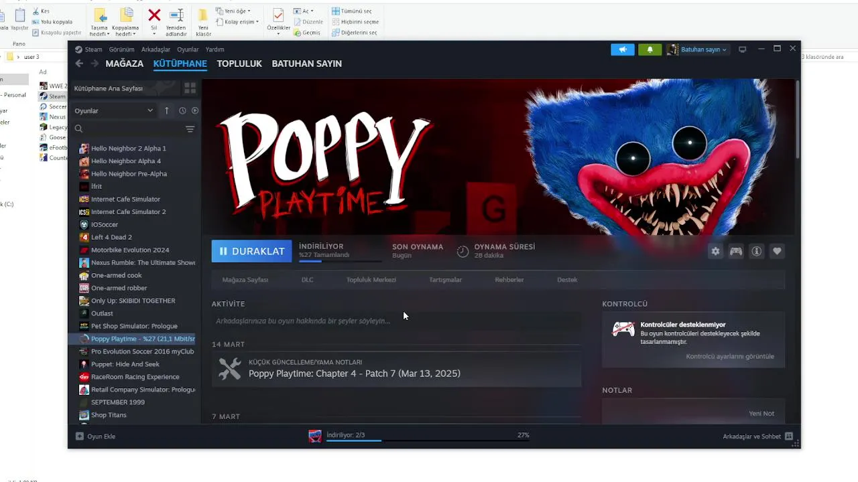Expand the Oyunlar category dropdown
The height and width of the screenshot is (482, 858).
point(114,110)
